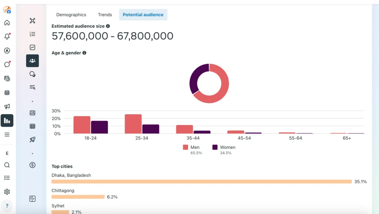Expand the All tools hamburger menu
379x214 pixels.
click(7, 135)
